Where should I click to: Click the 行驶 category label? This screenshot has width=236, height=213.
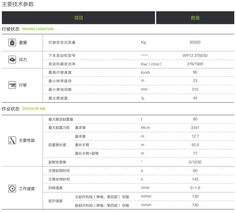(x=23, y=85)
